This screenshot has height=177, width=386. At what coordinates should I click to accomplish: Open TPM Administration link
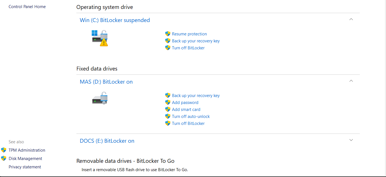click(x=27, y=150)
